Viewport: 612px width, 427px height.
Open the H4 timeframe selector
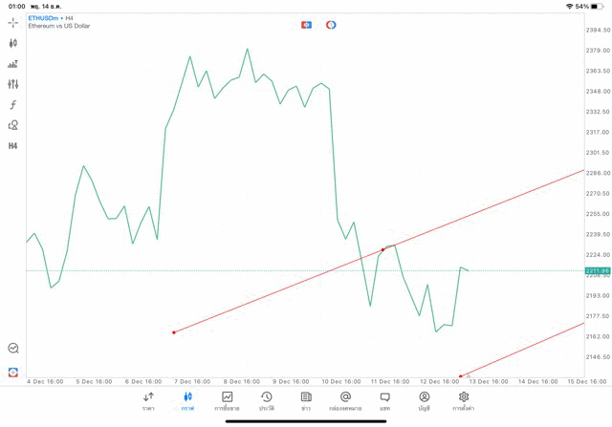pyautogui.click(x=13, y=146)
